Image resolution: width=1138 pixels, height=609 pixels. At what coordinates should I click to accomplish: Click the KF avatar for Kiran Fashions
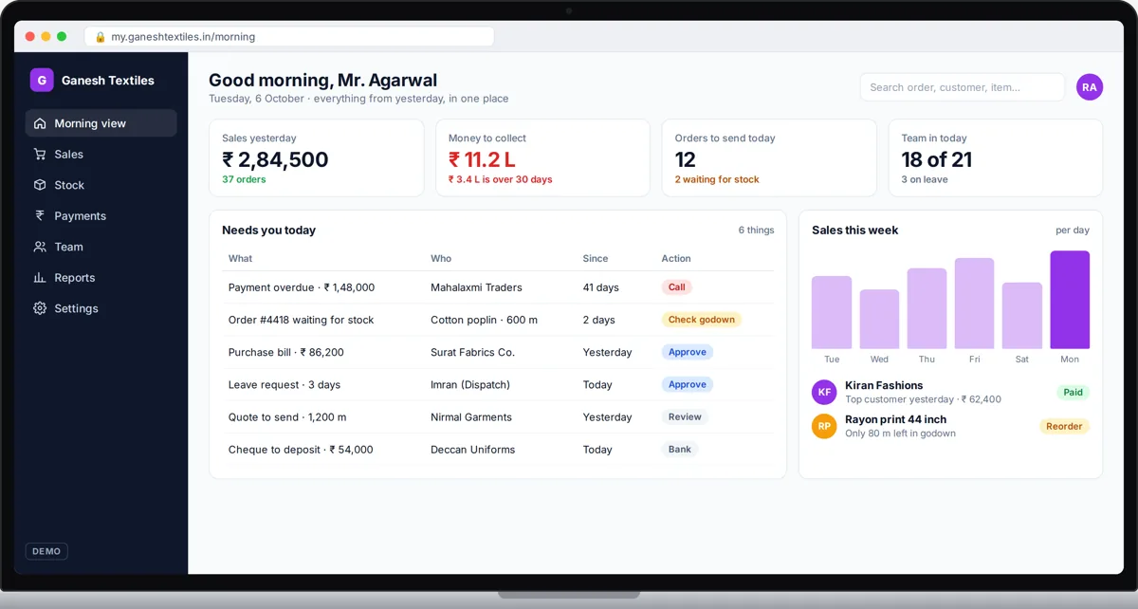(x=825, y=392)
